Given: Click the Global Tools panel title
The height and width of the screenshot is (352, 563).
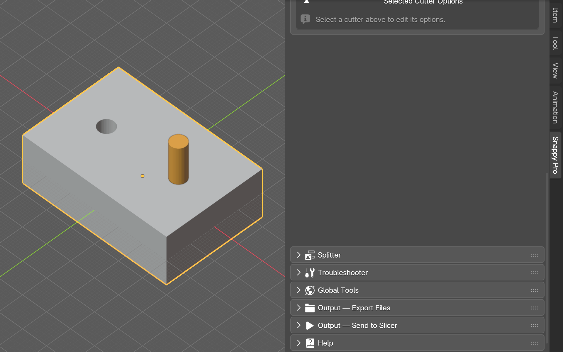Looking at the screenshot, I should (x=338, y=290).
